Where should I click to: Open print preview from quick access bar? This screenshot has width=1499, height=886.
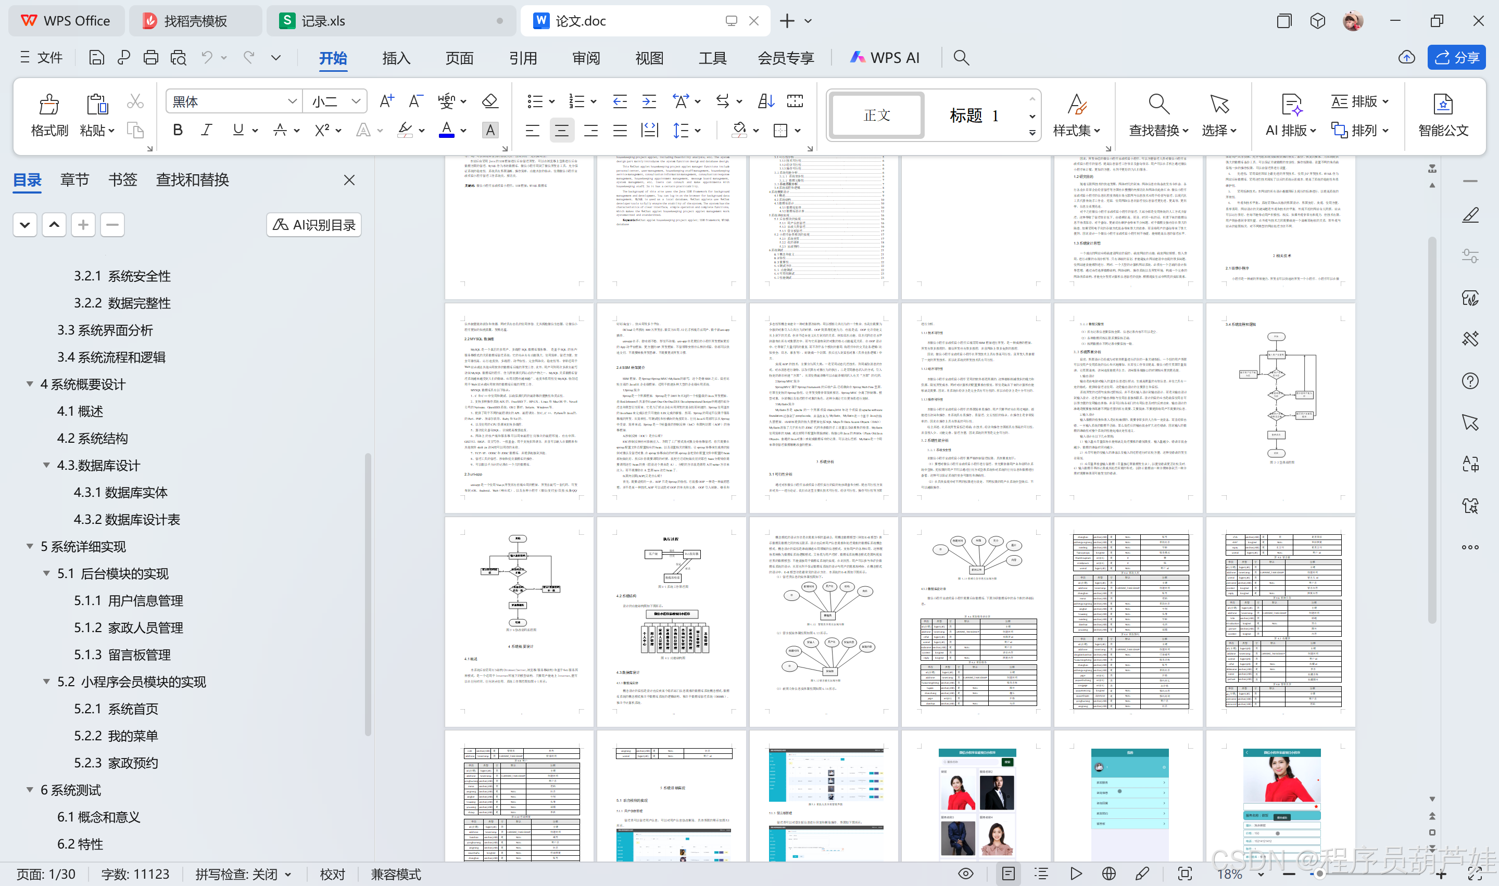point(178,57)
